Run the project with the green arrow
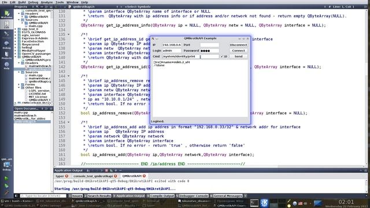This screenshot has width=370, height=208. pos(6,179)
